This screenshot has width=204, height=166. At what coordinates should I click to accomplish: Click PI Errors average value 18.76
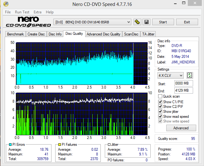(44, 150)
